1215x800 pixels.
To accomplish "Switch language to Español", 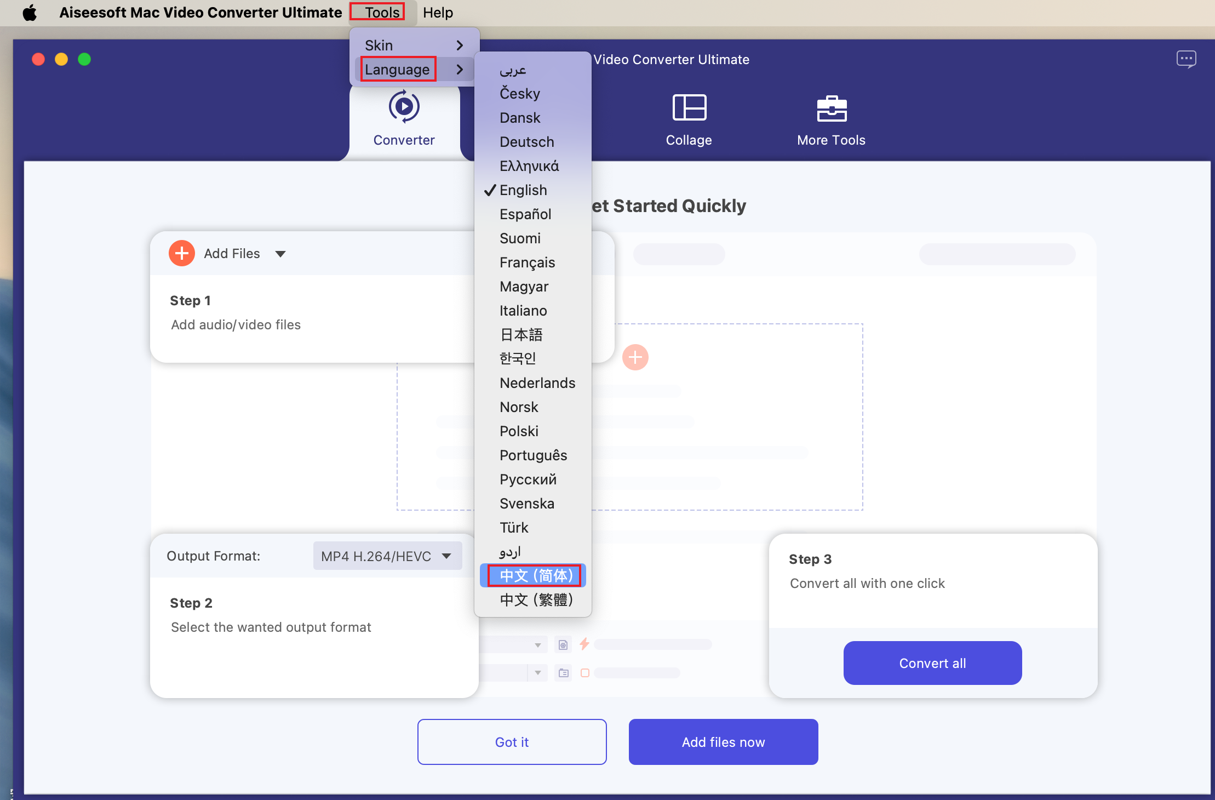I will [x=533, y=214].
